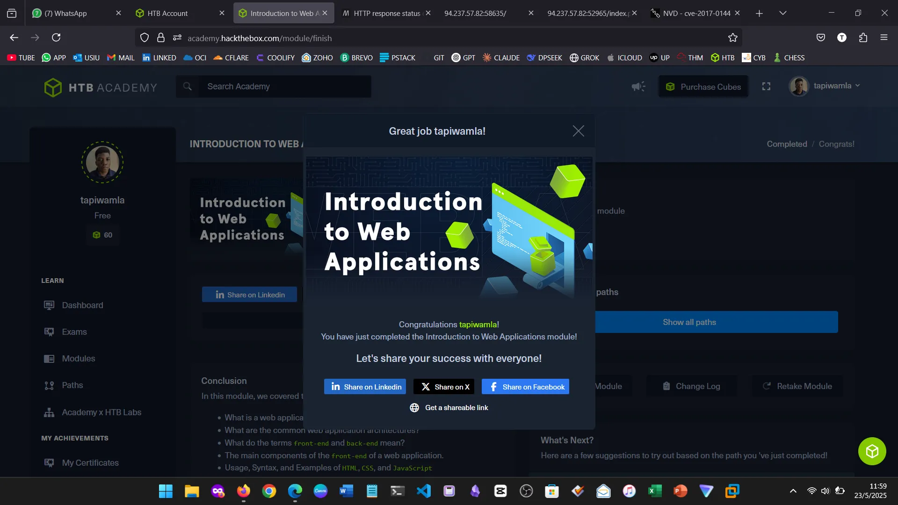
Task: Open the green cube floating help button
Action: click(x=872, y=451)
